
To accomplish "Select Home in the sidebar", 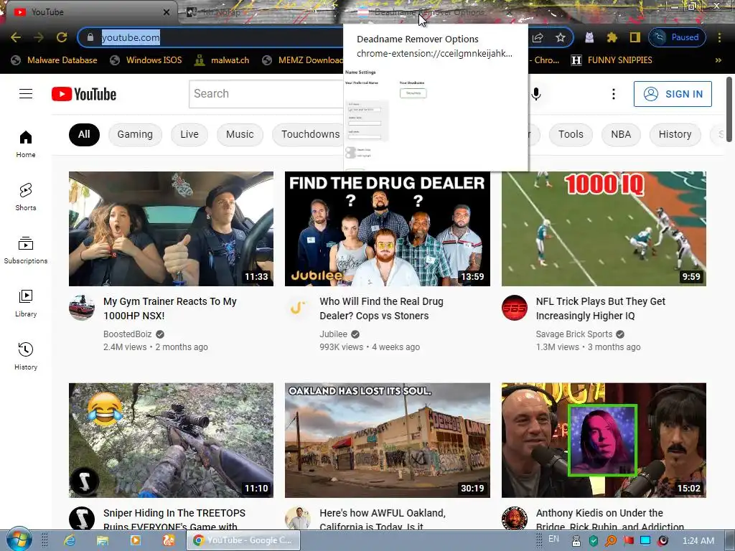I will [26, 143].
